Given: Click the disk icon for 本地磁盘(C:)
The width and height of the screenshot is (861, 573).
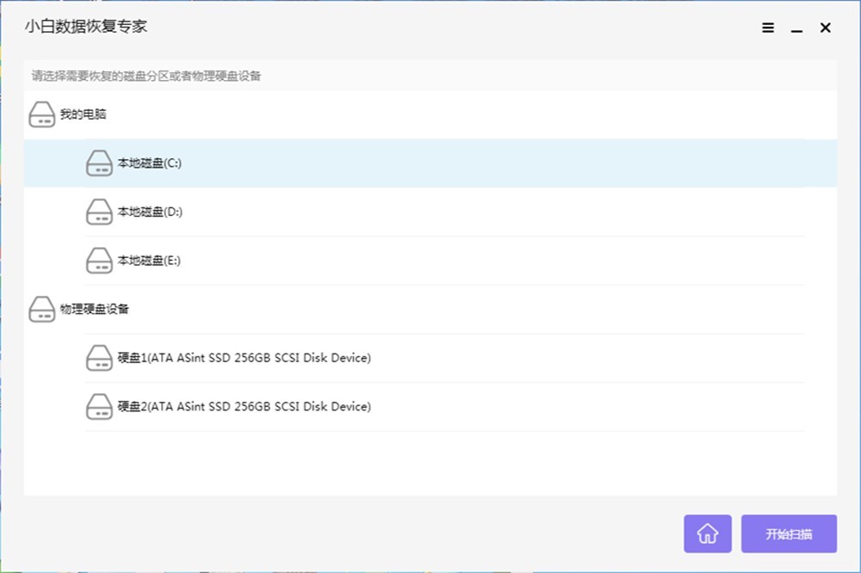Looking at the screenshot, I should tap(99, 163).
